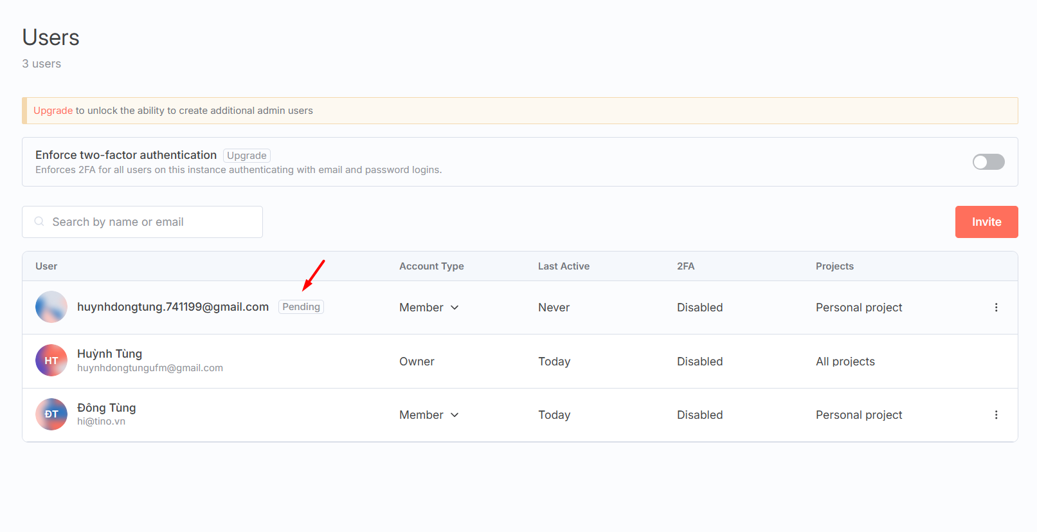The height and width of the screenshot is (532, 1037).
Task: Click the Account Type column header
Action: pyautogui.click(x=431, y=266)
